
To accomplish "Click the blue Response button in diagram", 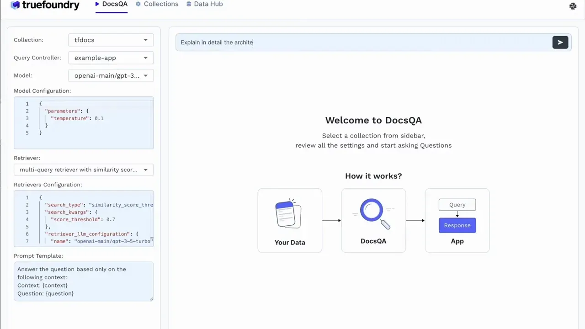I will tap(457, 225).
